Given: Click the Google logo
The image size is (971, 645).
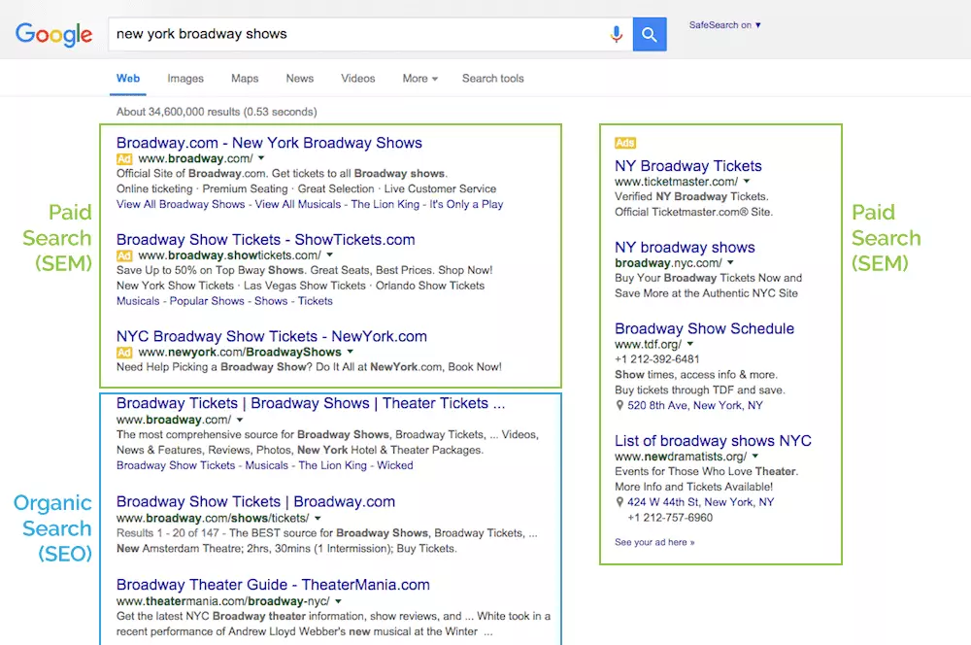Looking at the screenshot, I should 53,34.
